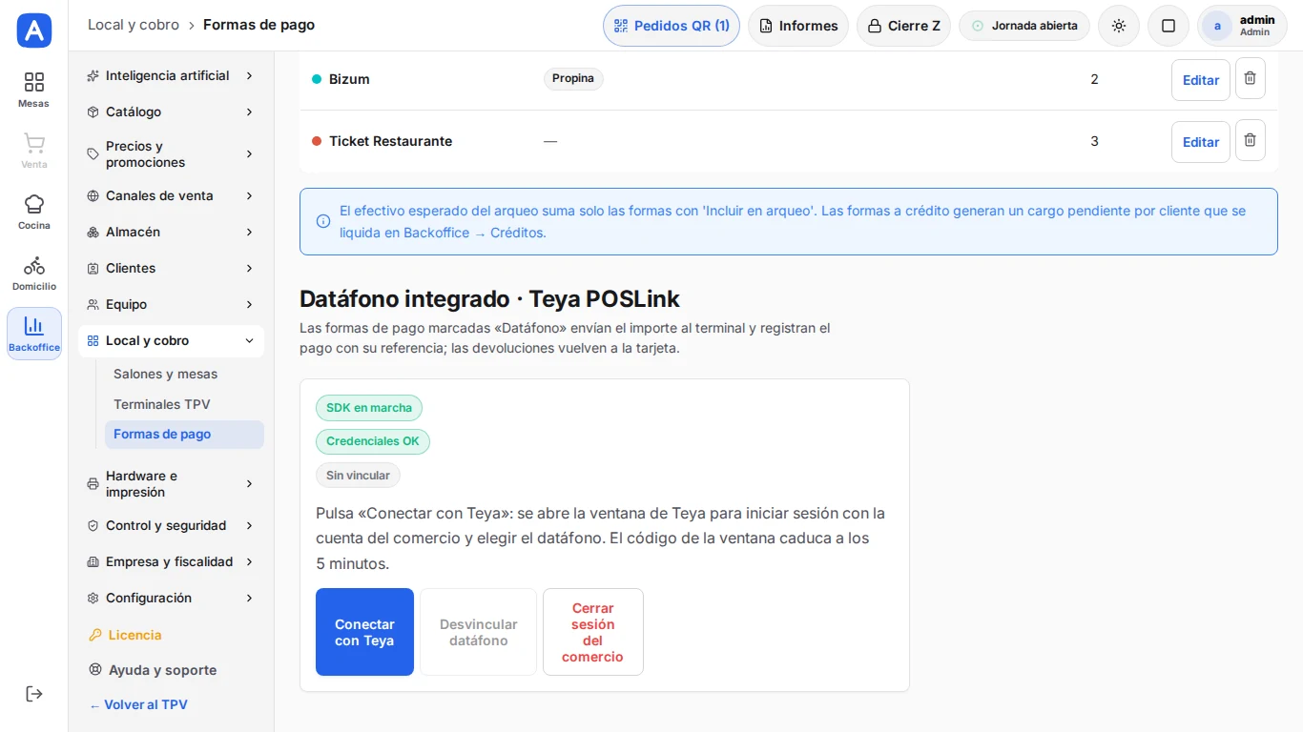Open the Mesas view

[x=34, y=90]
